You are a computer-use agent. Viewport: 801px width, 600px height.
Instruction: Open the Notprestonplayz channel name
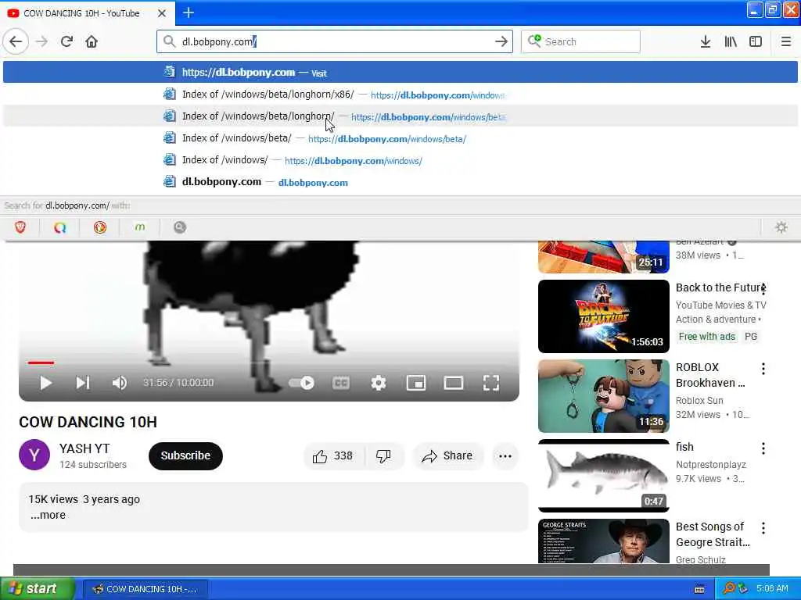[x=710, y=465]
